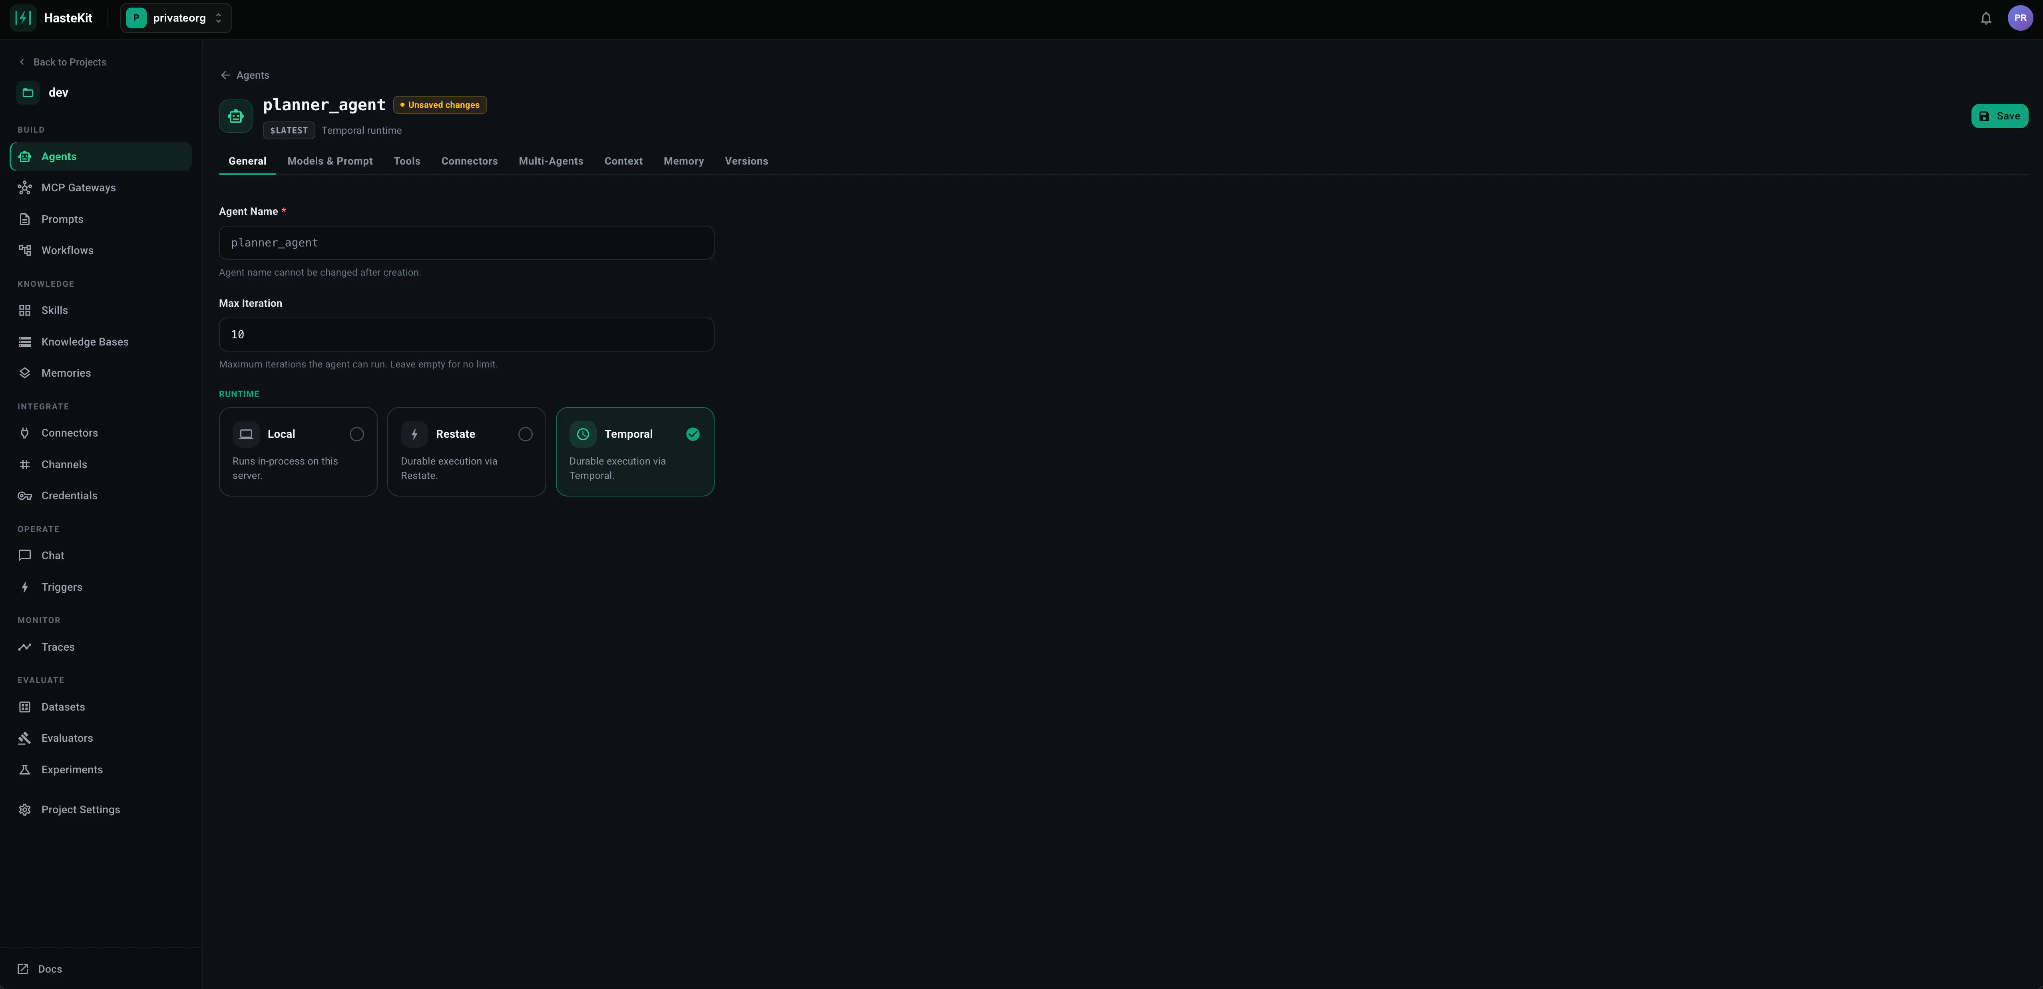Open the PR user avatar menu
The image size is (2043, 989).
2020,18
